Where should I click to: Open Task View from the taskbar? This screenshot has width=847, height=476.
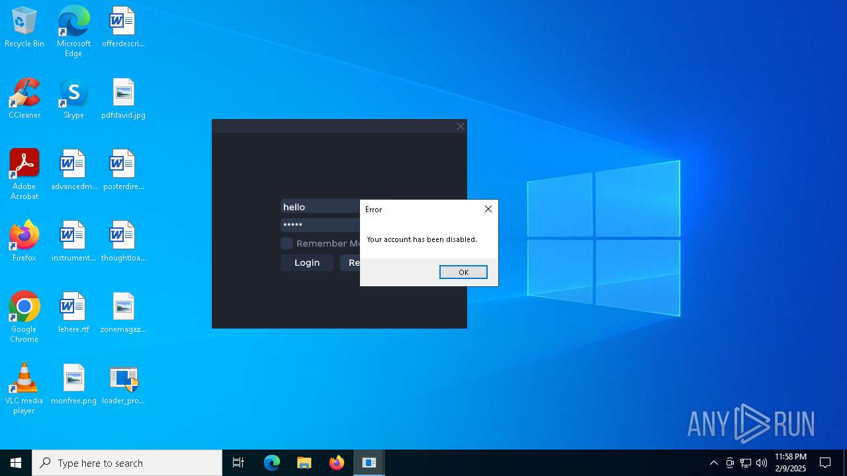coord(238,463)
